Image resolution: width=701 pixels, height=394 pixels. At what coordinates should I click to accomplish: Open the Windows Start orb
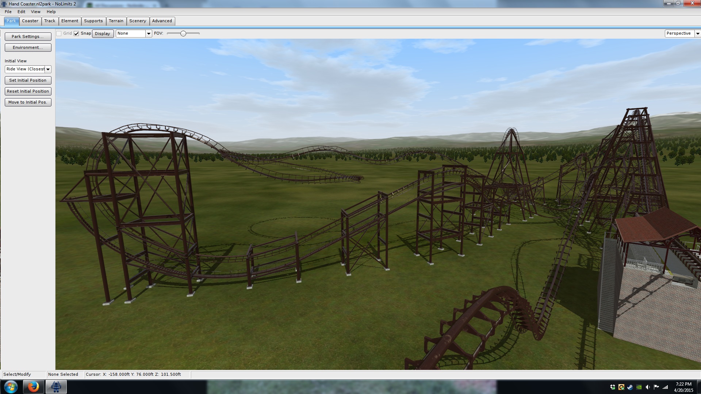pyautogui.click(x=11, y=387)
